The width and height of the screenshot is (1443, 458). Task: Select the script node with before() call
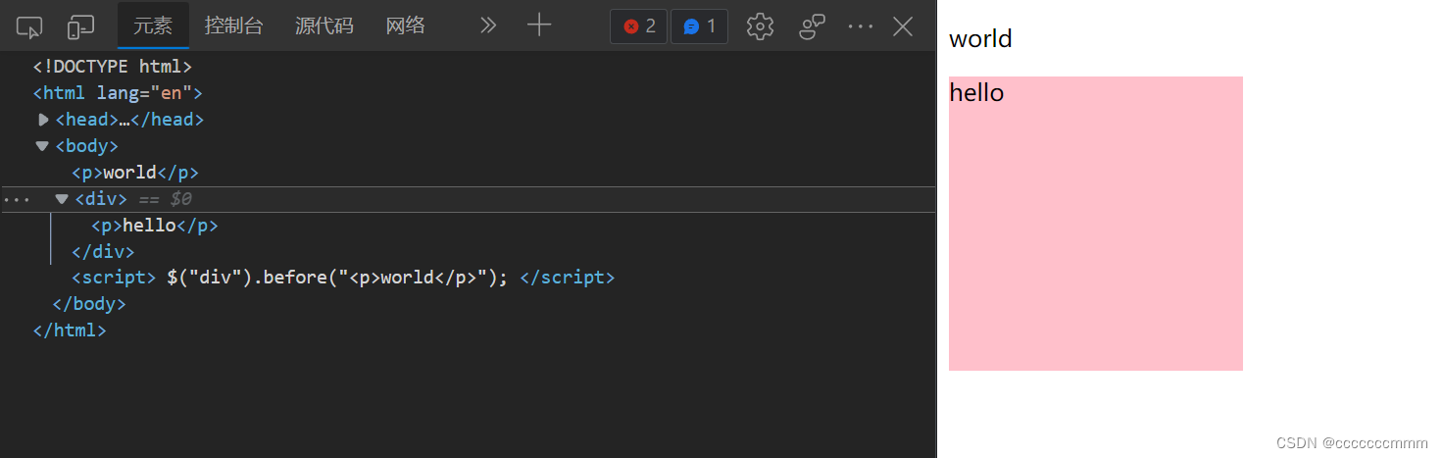(343, 278)
